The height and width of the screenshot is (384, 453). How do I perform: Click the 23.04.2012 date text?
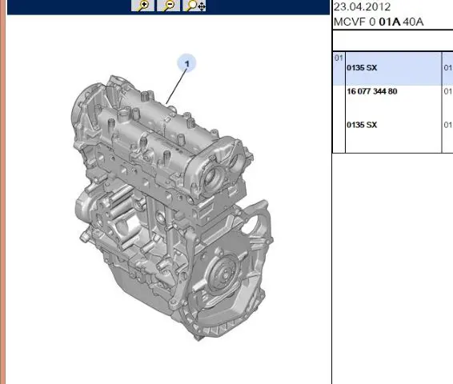point(362,7)
